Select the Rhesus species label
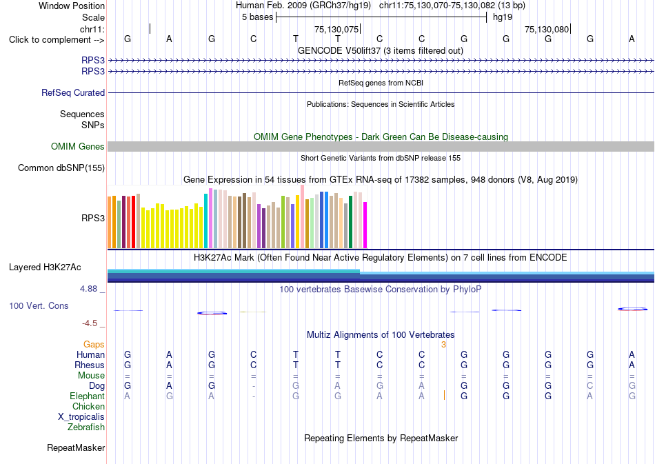 coord(90,365)
